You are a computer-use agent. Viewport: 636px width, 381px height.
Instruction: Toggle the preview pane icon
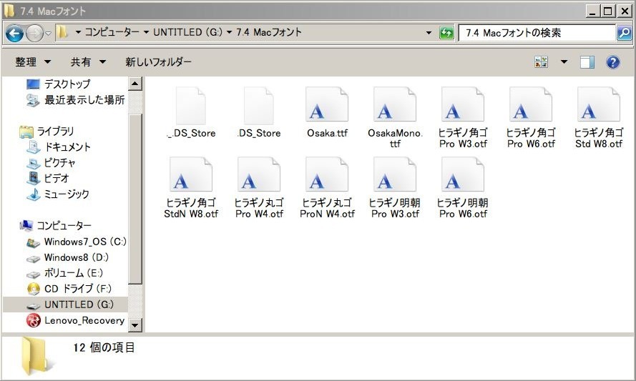point(587,62)
